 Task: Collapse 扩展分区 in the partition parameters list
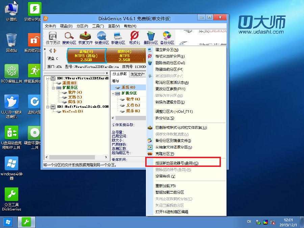113,93
